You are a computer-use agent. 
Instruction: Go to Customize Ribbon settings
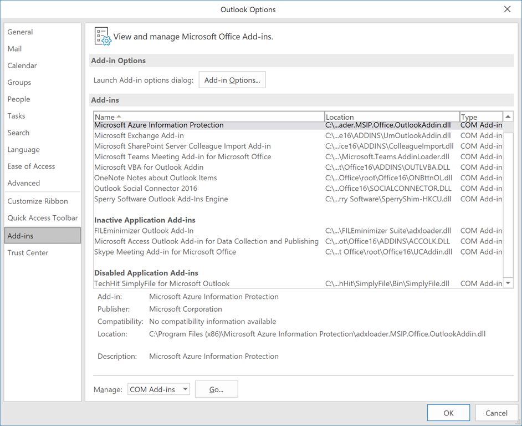point(38,201)
